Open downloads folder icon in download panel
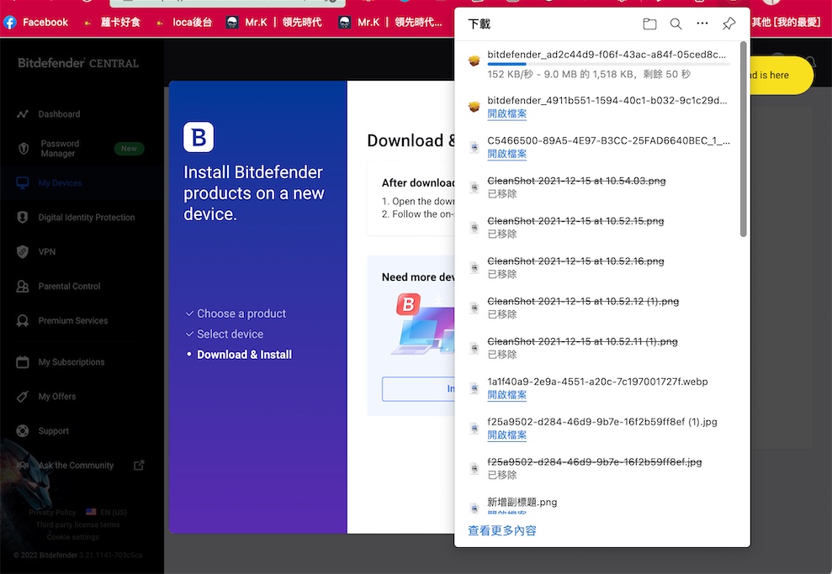832x574 pixels. [x=649, y=24]
